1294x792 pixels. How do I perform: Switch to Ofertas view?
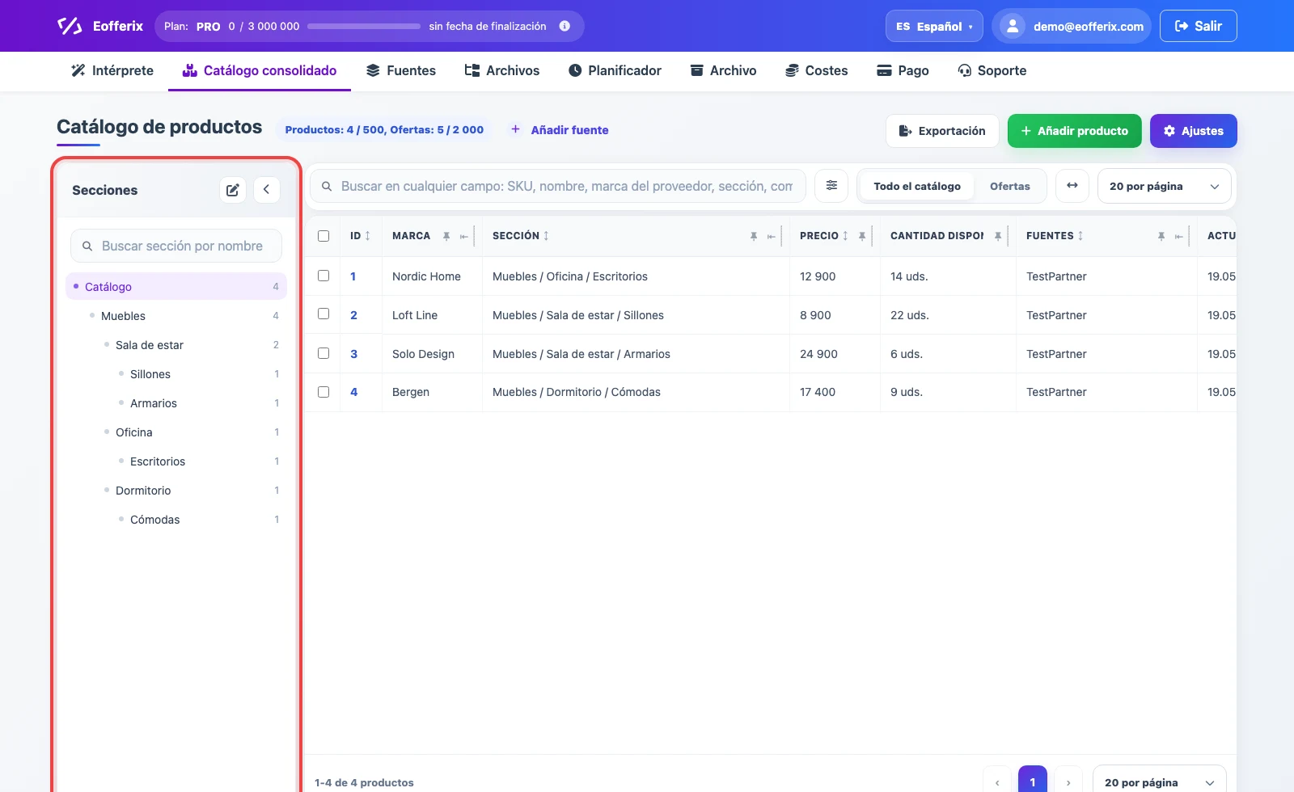[x=1010, y=186]
